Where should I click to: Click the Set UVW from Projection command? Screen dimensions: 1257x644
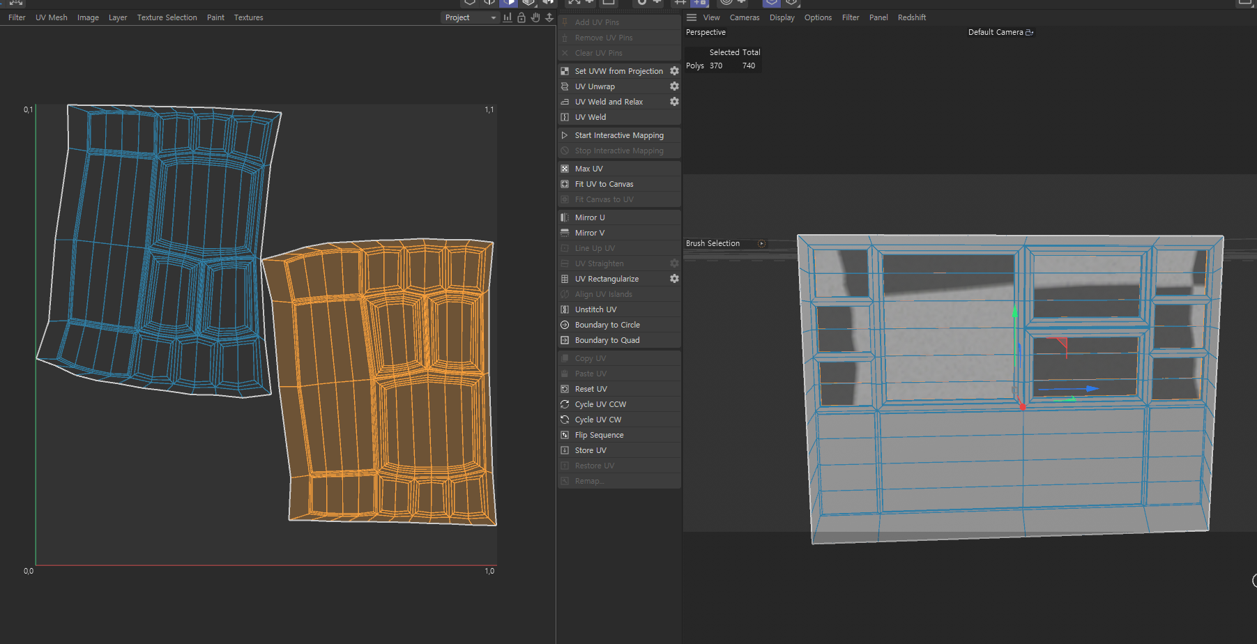[618, 71]
